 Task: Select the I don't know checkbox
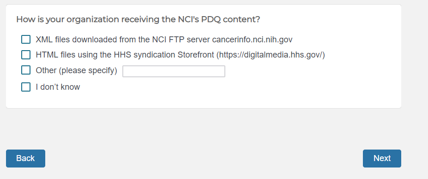click(x=26, y=87)
